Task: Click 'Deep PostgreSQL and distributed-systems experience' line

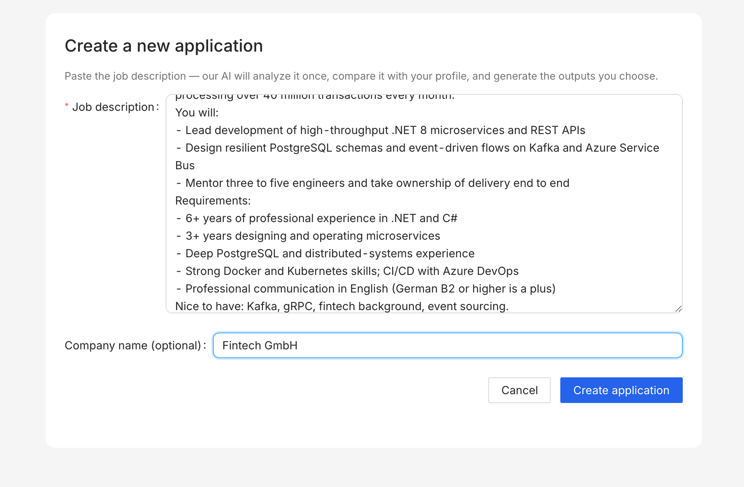Action: point(325,253)
